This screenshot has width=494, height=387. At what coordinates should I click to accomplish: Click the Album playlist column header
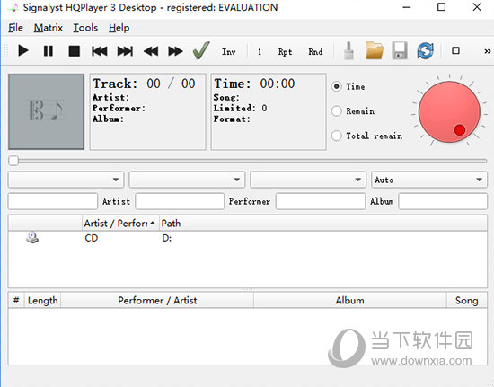350,300
